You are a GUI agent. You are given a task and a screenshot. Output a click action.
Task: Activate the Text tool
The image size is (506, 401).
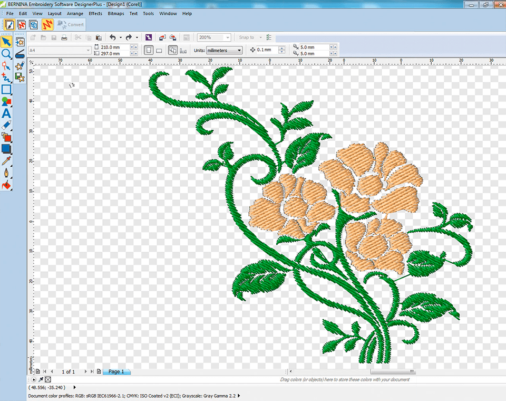point(7,113)
